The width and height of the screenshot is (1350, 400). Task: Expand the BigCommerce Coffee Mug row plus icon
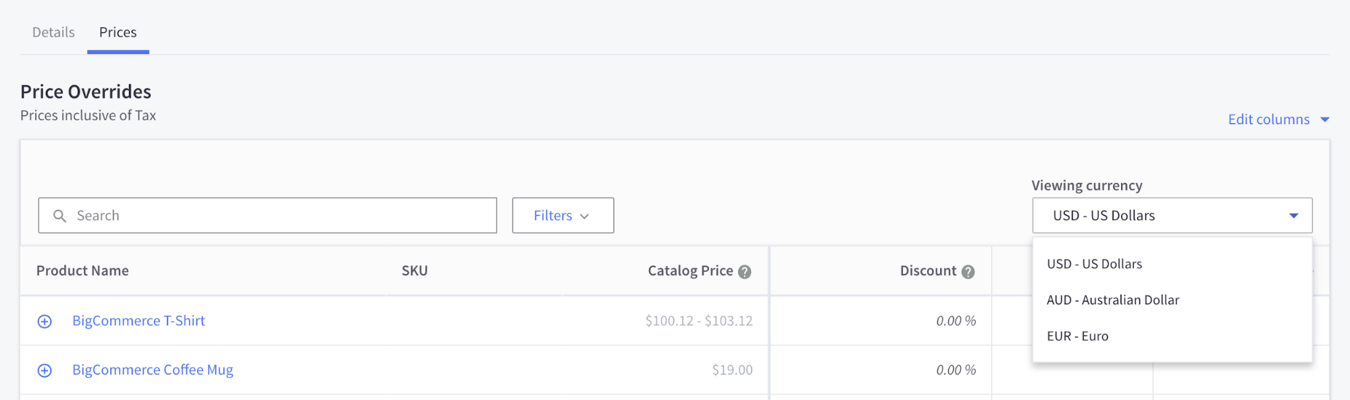point(45,370)
